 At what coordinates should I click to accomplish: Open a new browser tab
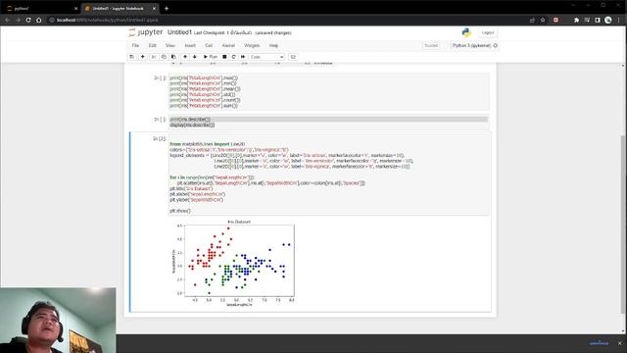click(x=167, y=9)
